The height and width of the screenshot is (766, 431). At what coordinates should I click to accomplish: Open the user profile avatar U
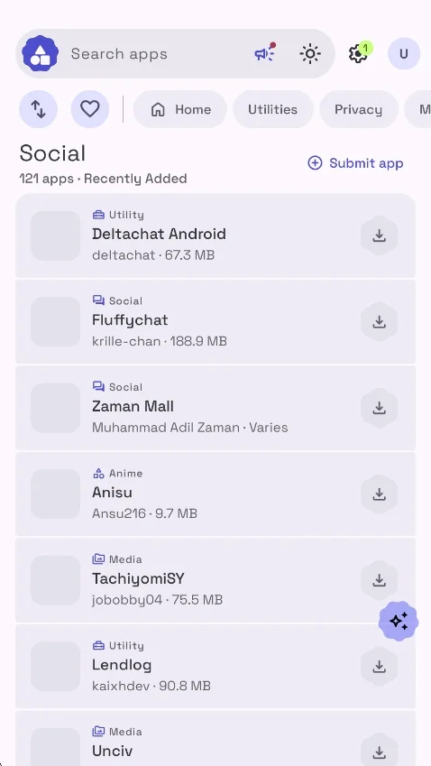click(x=404, y=54)
